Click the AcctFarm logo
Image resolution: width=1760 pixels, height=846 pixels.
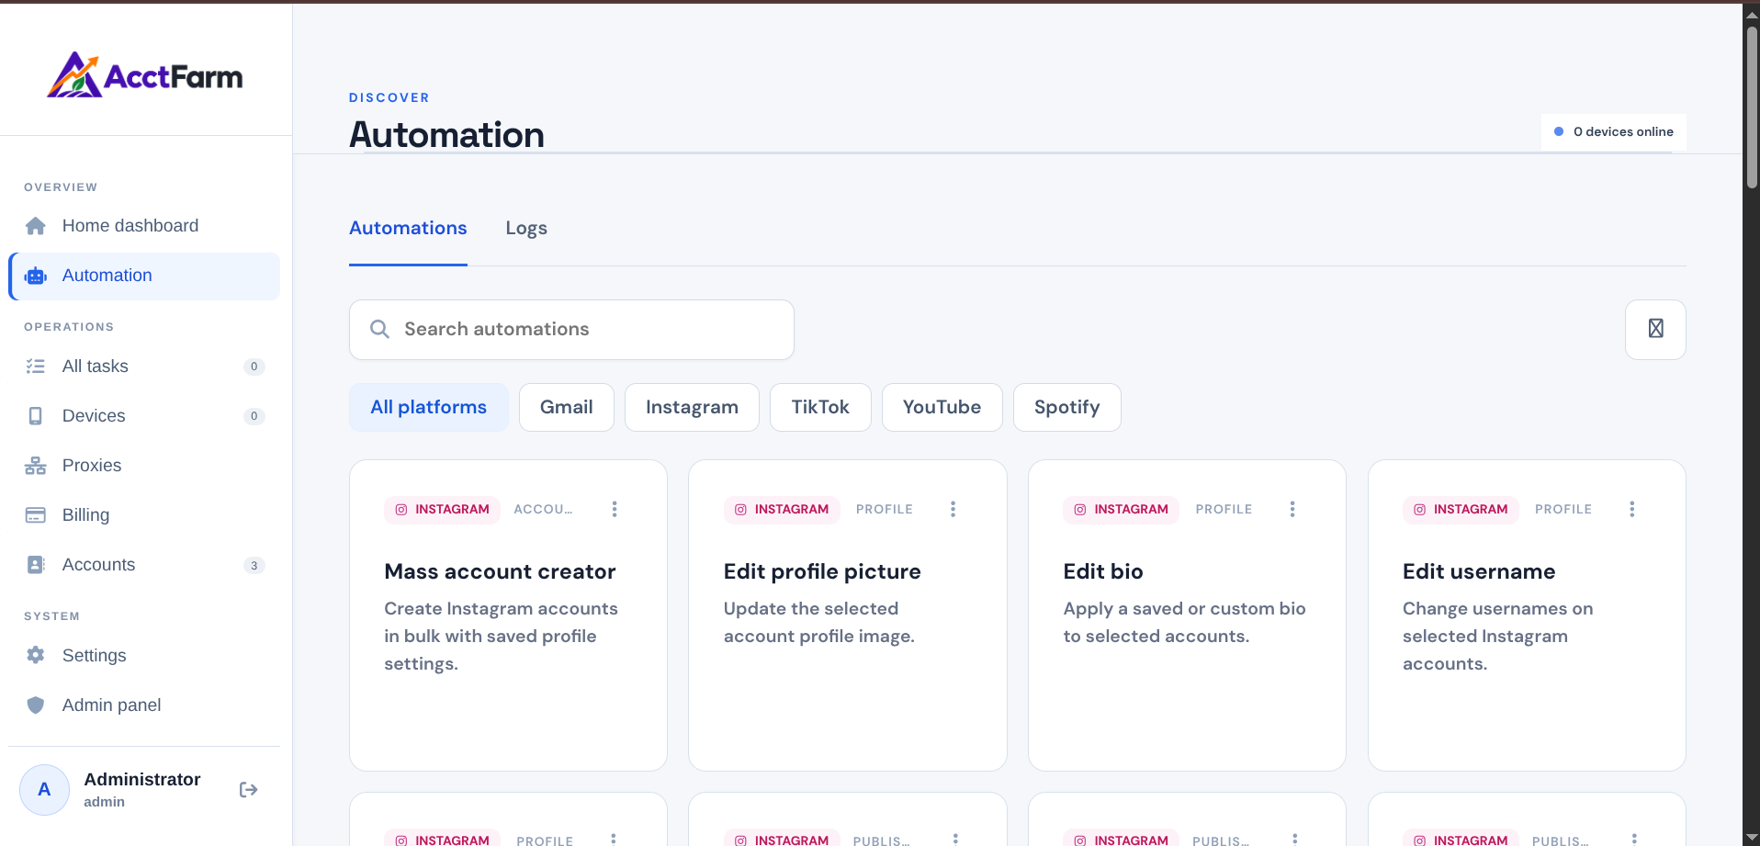coord(145,75)
